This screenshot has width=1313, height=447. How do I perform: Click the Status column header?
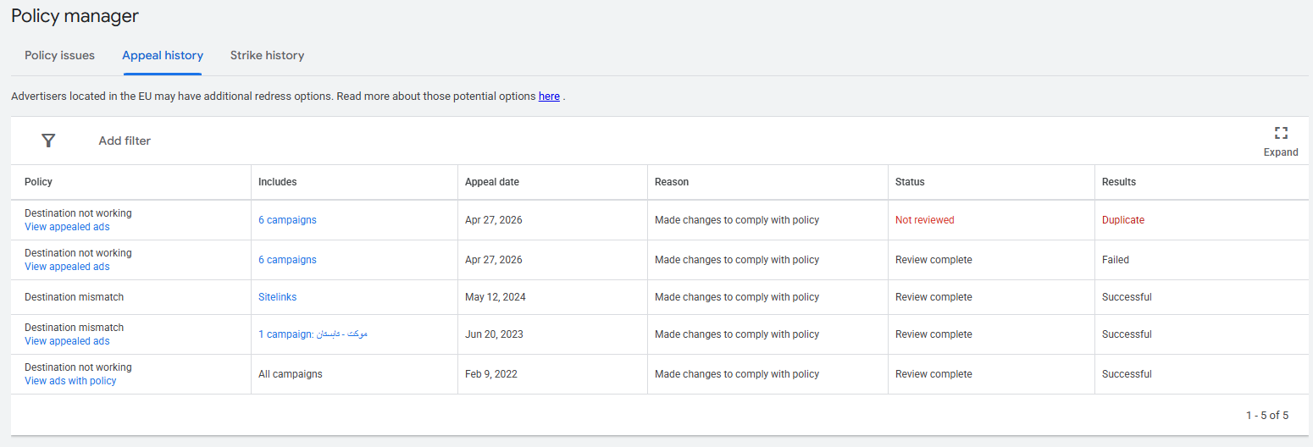910,182
